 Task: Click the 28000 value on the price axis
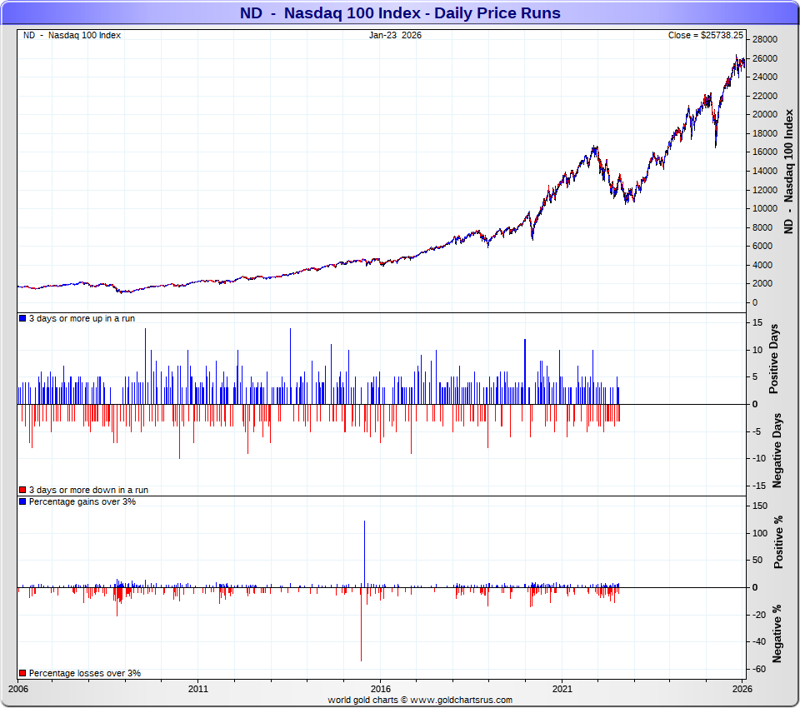coord(765,39)
